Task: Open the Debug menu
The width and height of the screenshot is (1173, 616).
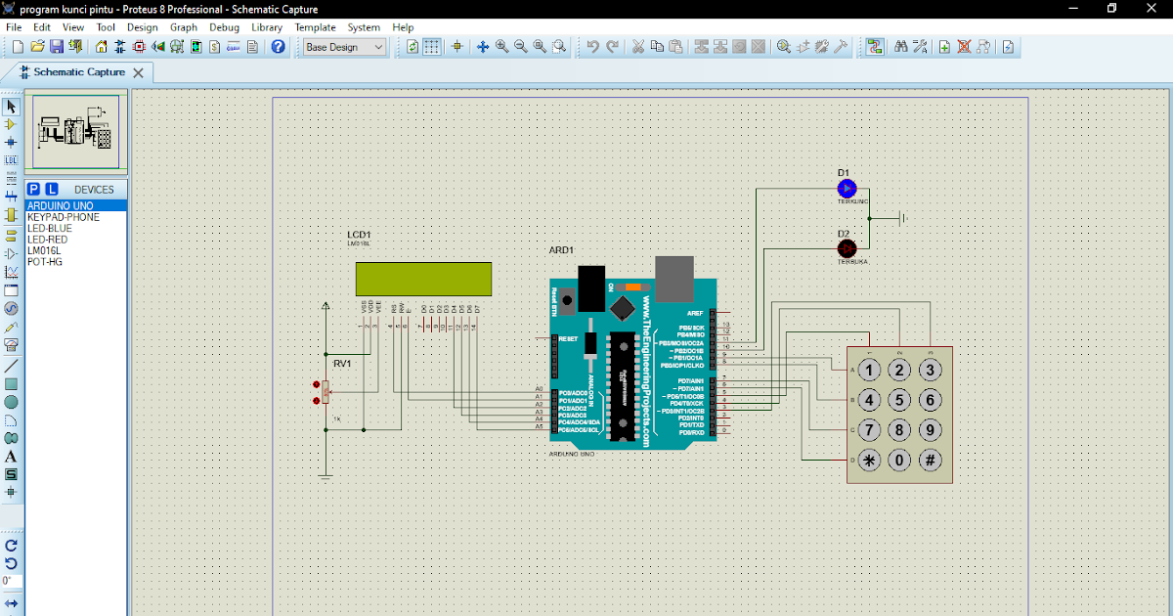Action: [x=224, y=27]
